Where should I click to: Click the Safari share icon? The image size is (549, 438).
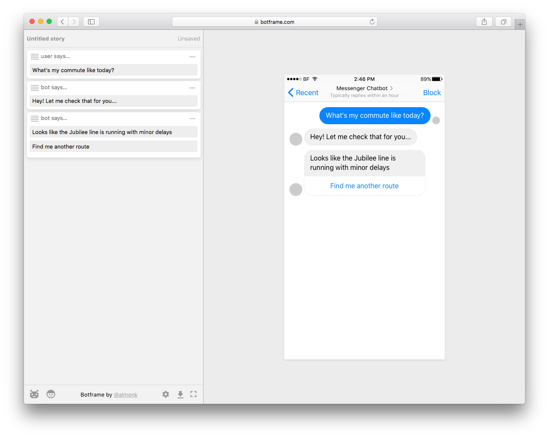(x=484, y=22)
